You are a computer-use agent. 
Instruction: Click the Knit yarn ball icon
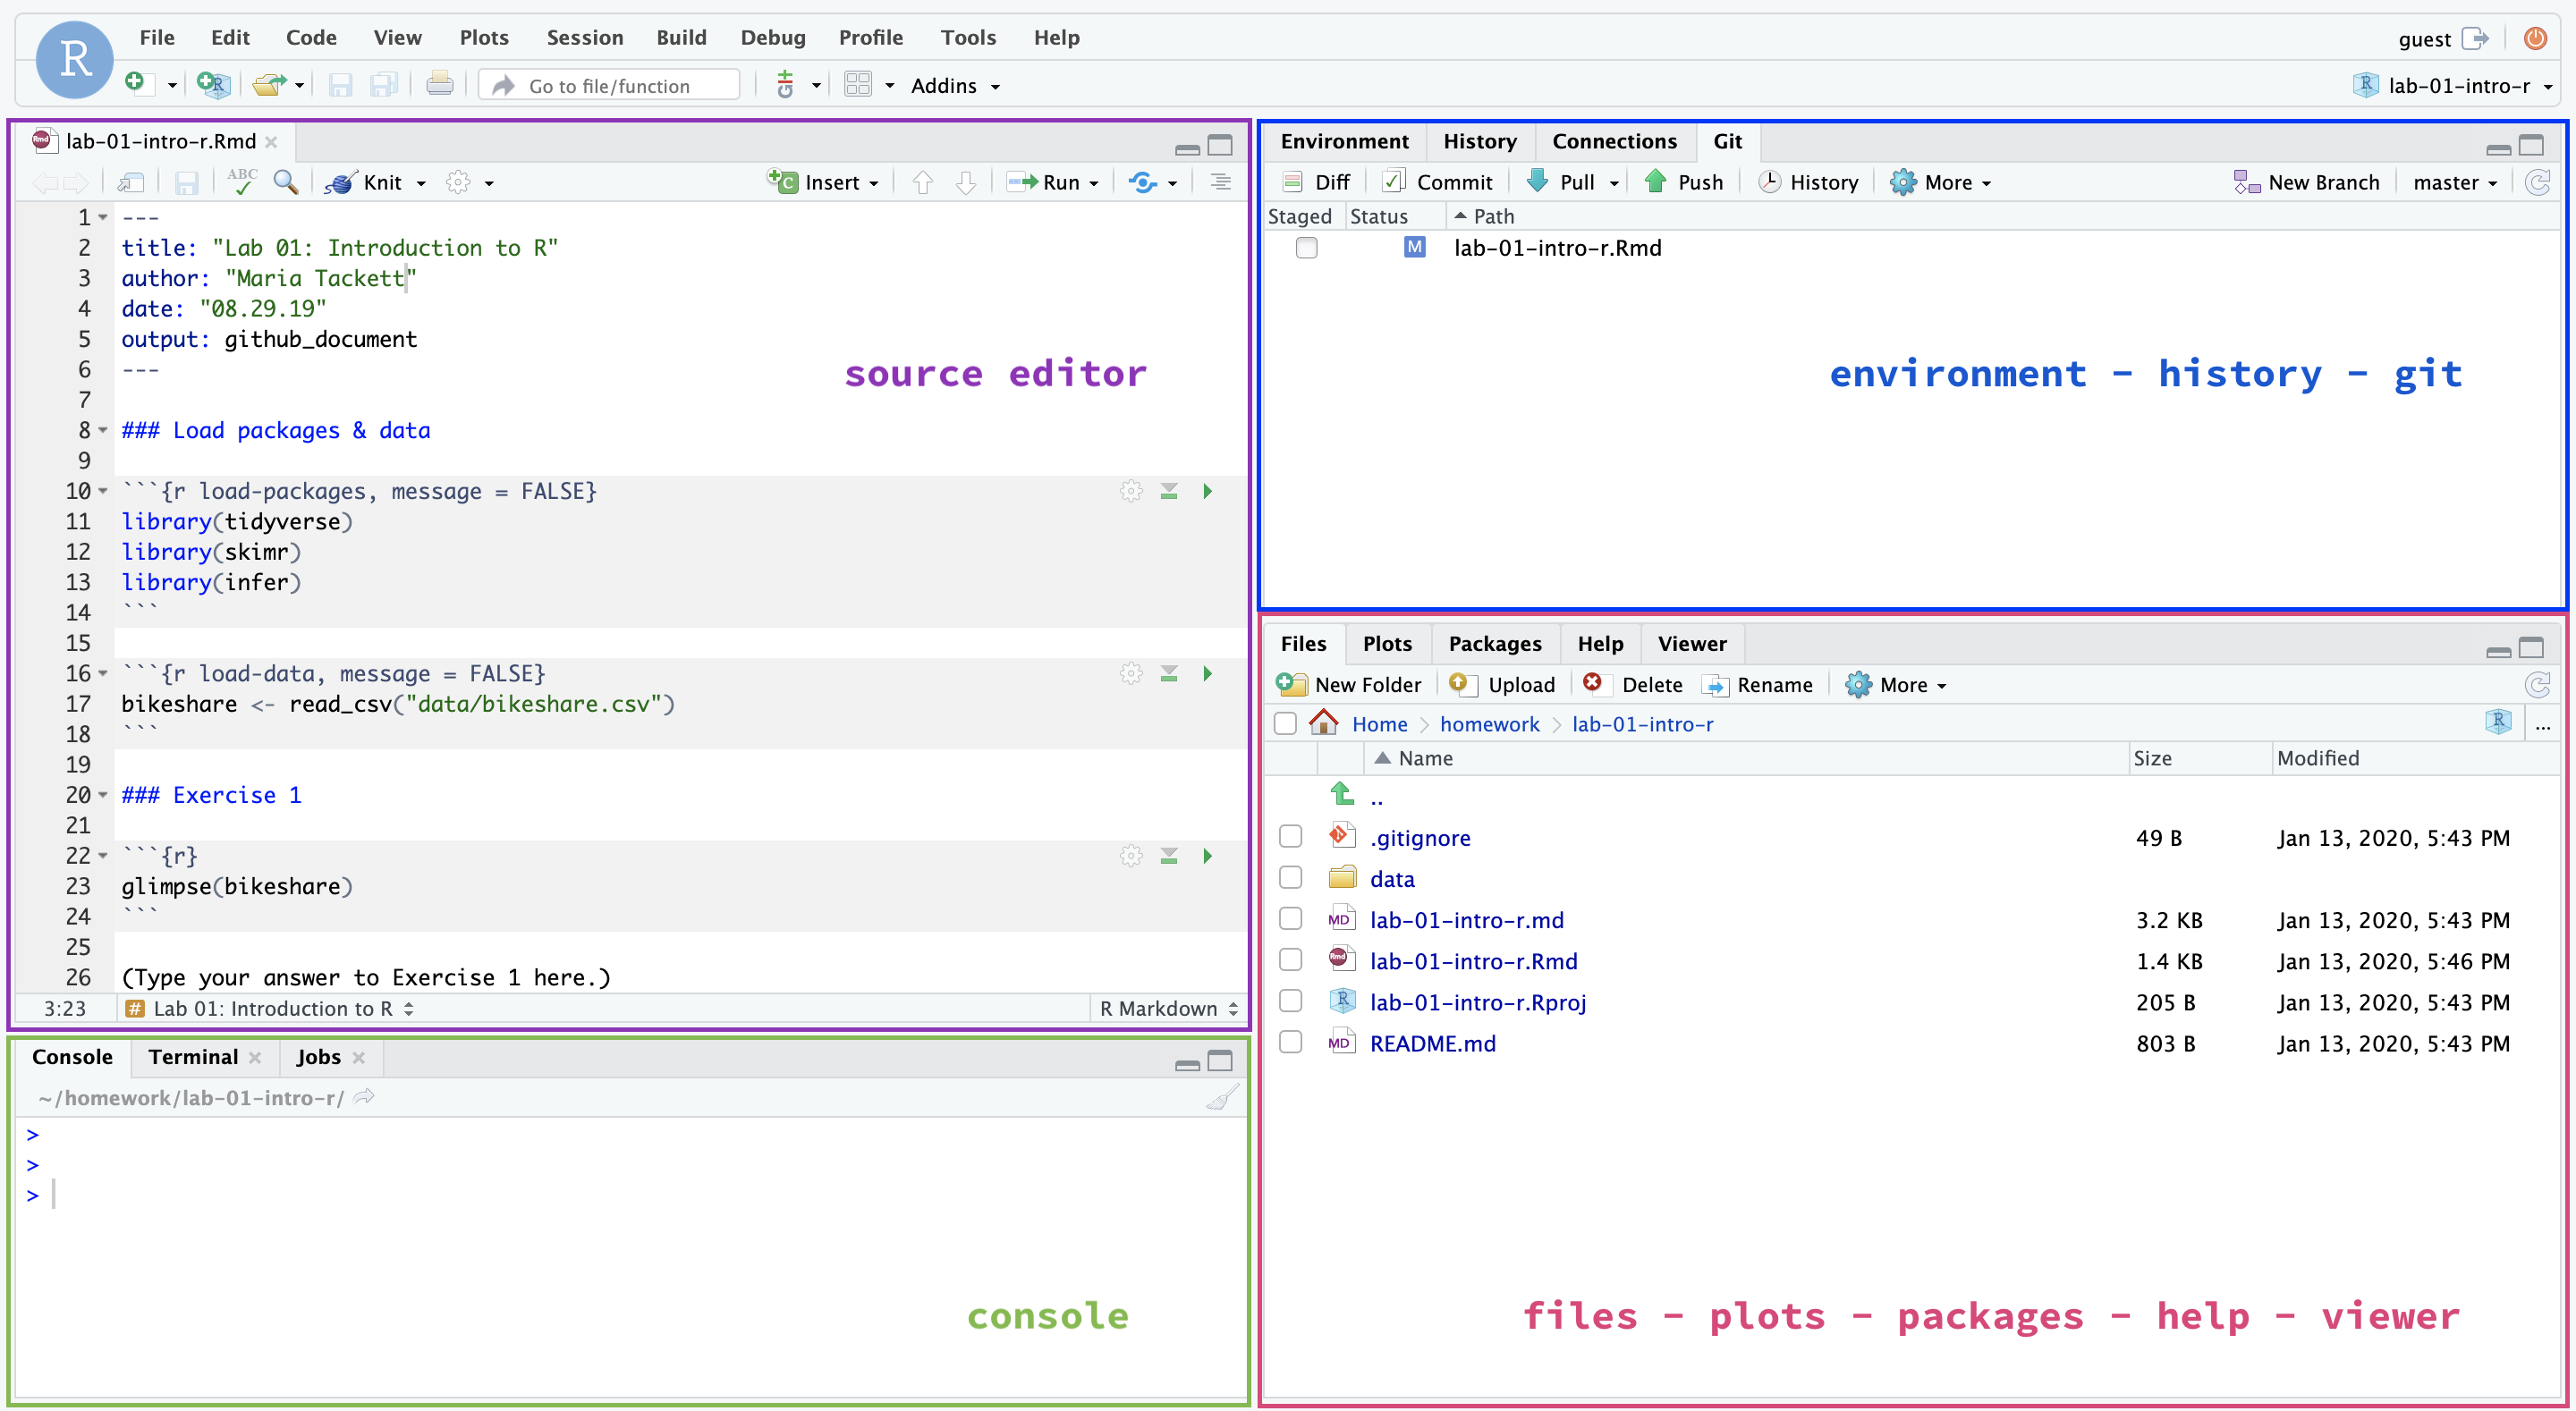(341, 182)
